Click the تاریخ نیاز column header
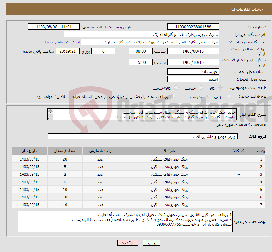 click(30, 151)
